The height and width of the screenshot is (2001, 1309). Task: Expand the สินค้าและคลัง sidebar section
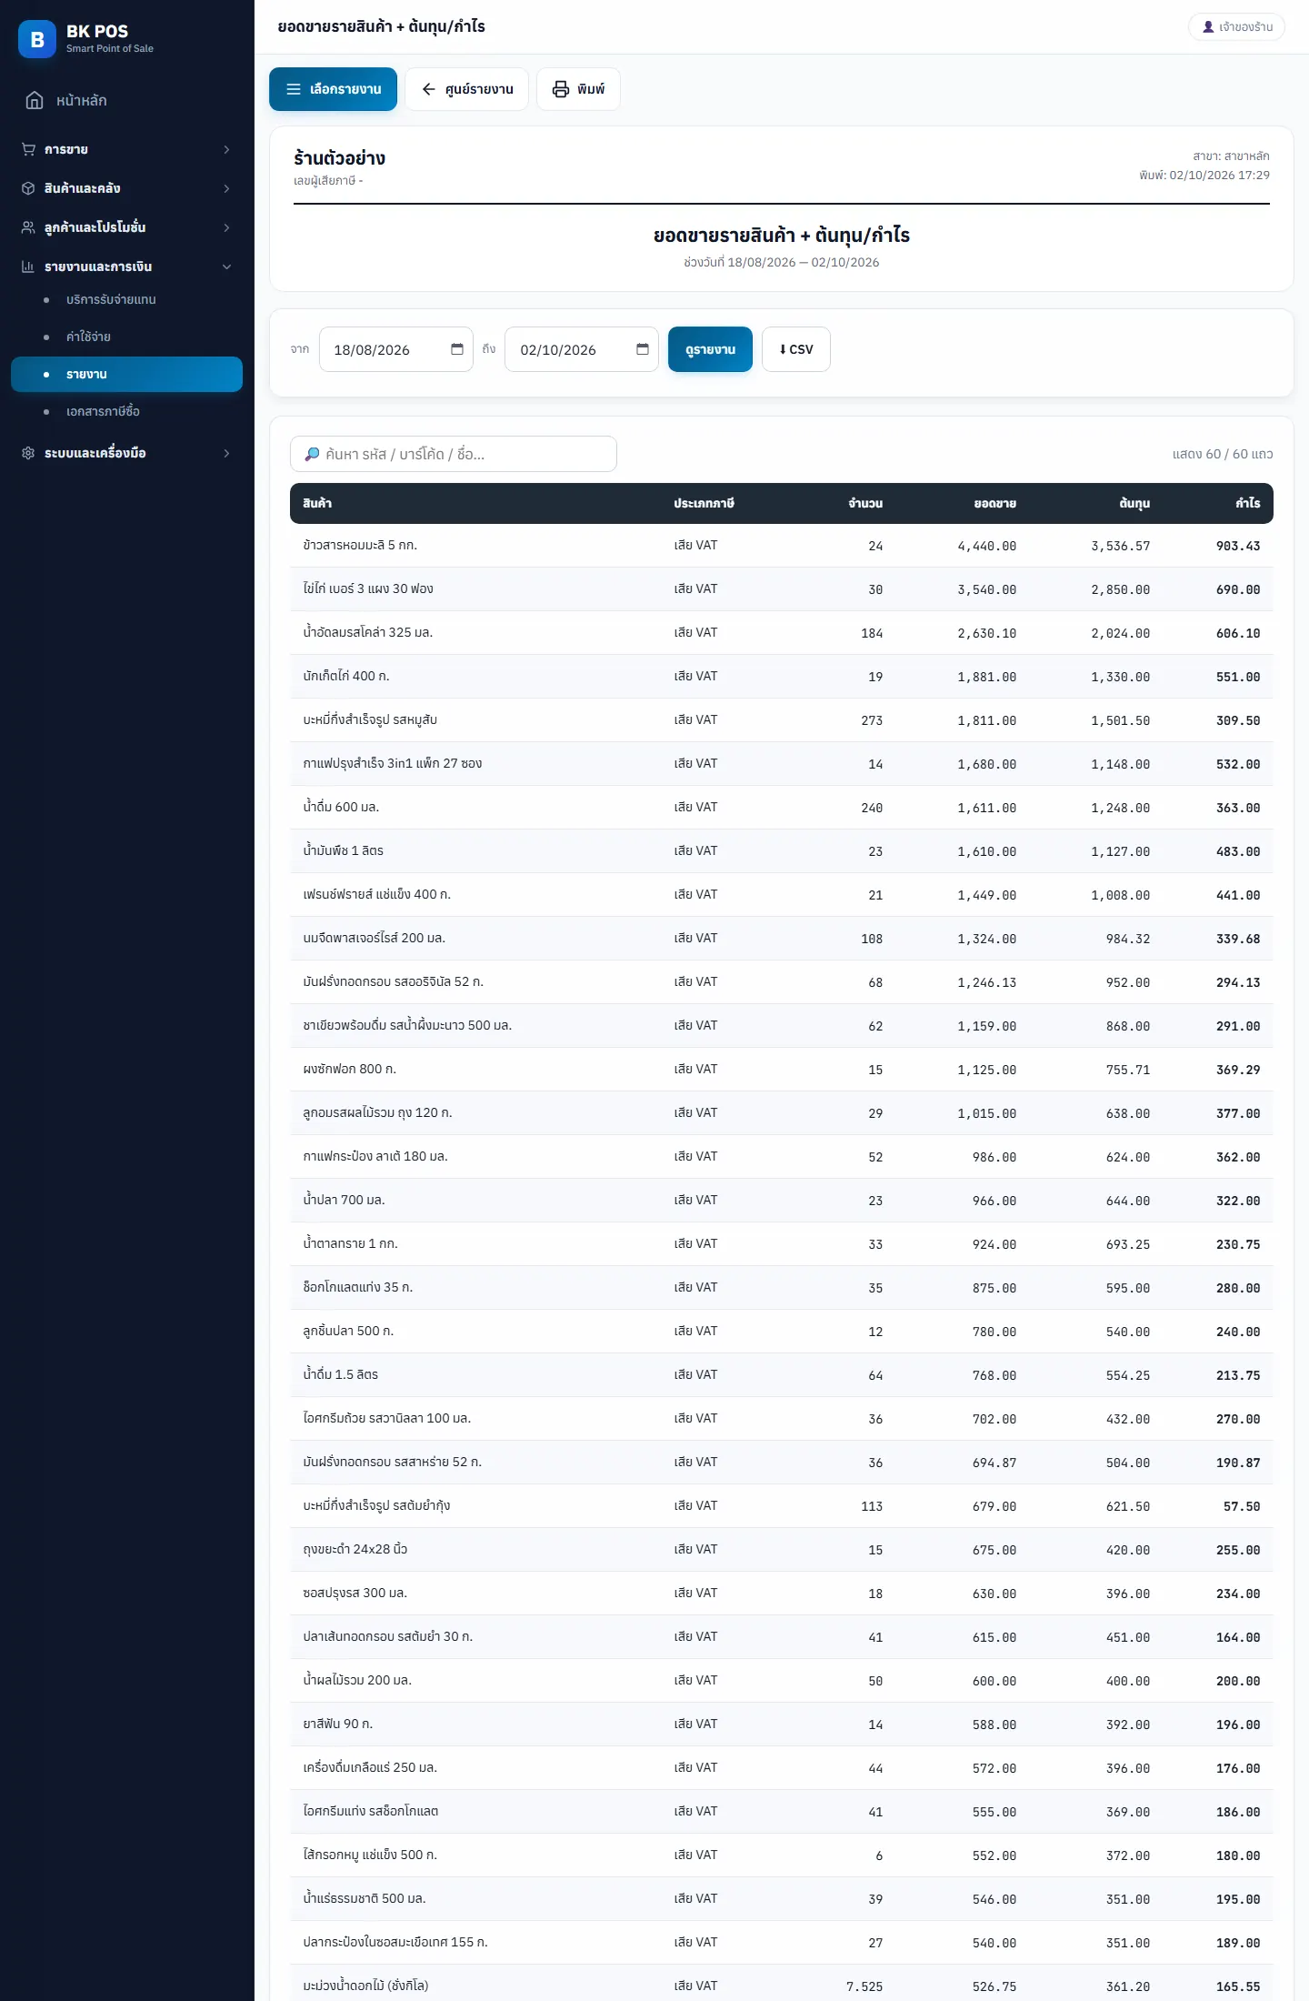(126, 188)
